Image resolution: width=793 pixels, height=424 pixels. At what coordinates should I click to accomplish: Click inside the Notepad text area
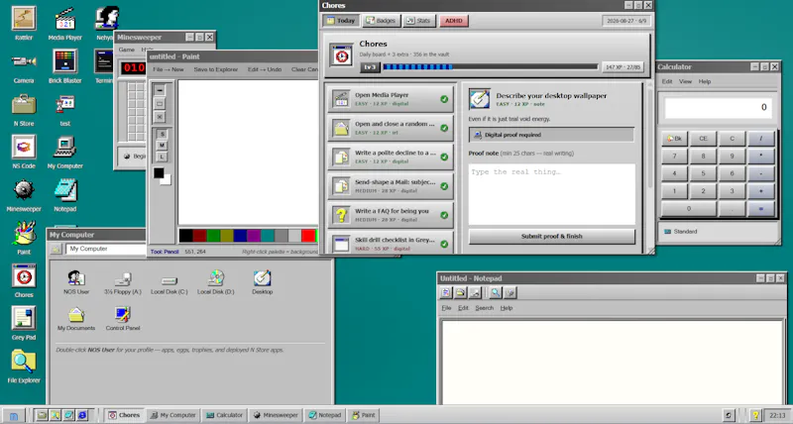tap(612, 363)
